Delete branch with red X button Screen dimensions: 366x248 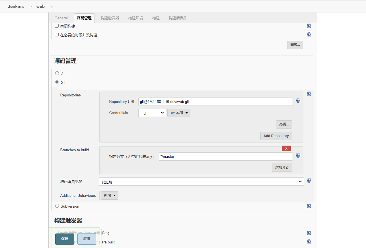[286, 148]
